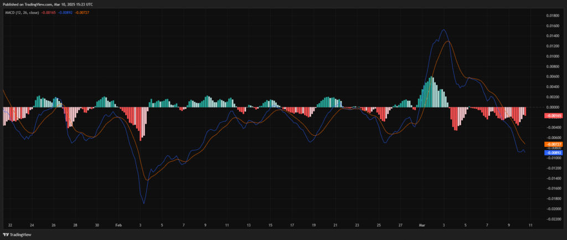Screen dimensions: 567x240
Task: Click the 0.00800 axis label
Action: pyautogui.click(x=554, y=67)
